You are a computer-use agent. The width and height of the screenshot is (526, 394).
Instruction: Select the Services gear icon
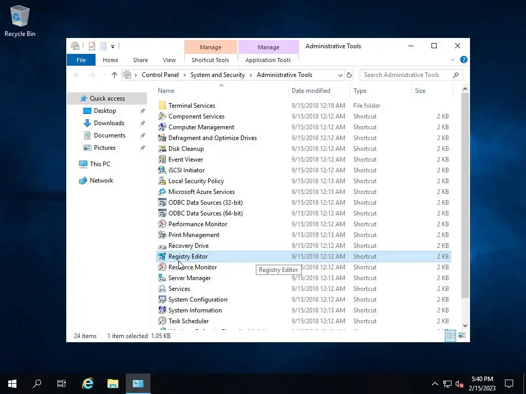tap(162, 289)
